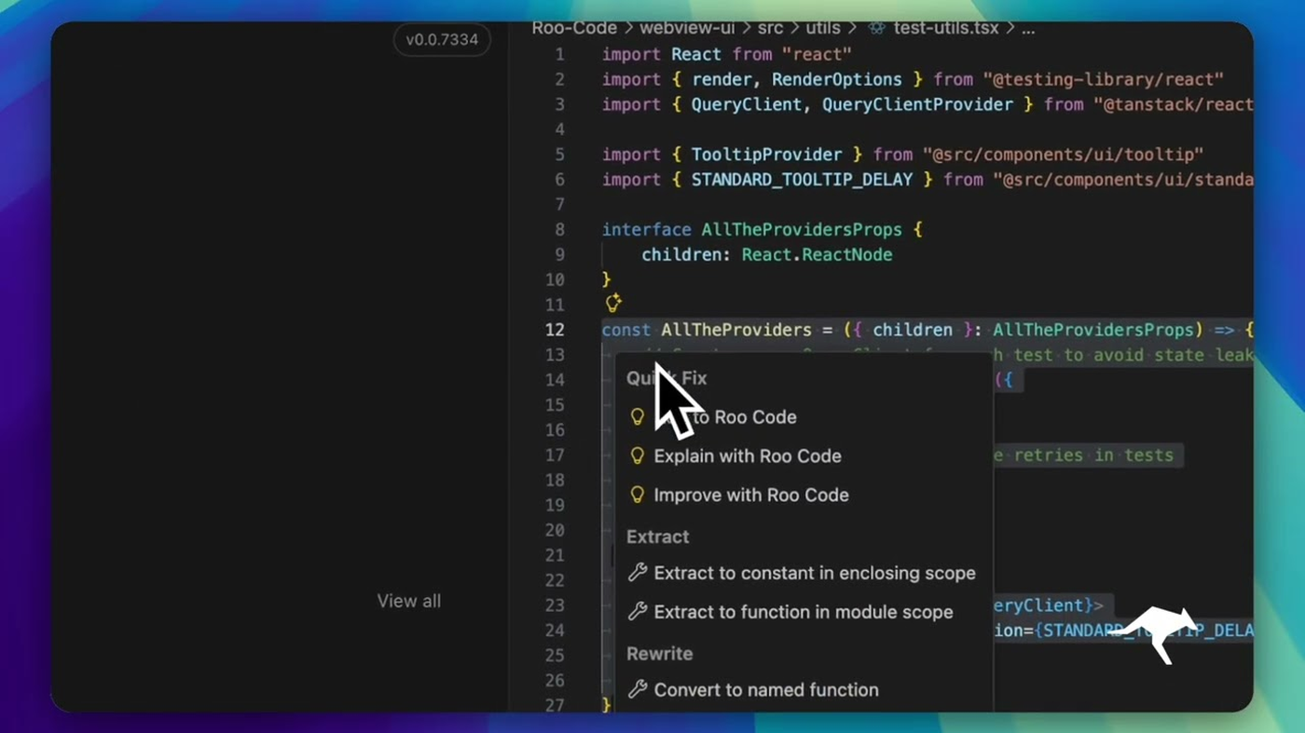The height and width of the screenshot is (733, 1305).
Task: Click the 'utils' breadcrumb segment
Action: [x=823, y=29]
